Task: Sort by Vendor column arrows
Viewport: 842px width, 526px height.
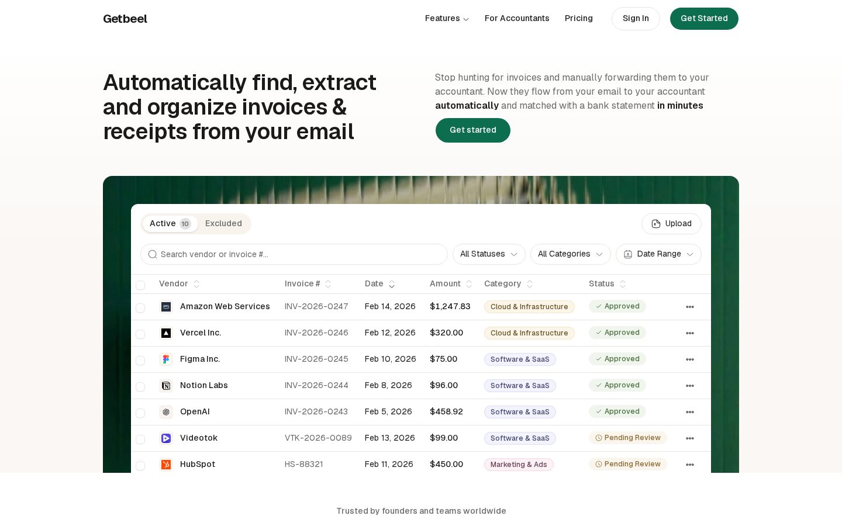Action: point(196,284)
